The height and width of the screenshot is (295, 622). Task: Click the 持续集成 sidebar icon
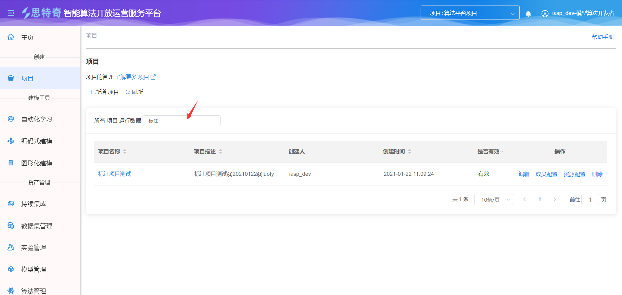point(11,204)
